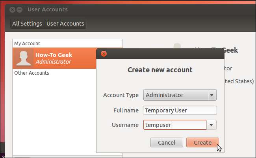Focus the Full name text field
The height and width of the screenshot is (158, 256).
pyautogui.click(x=180, y=110)
